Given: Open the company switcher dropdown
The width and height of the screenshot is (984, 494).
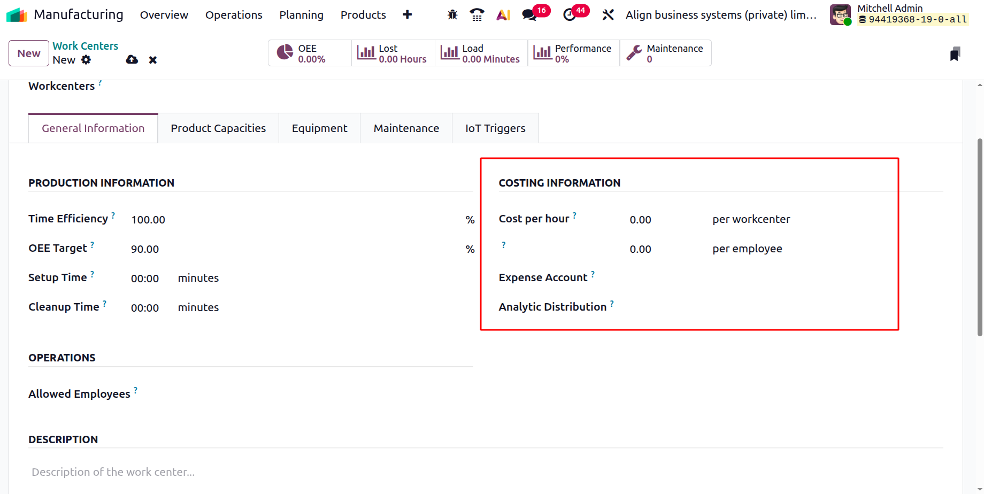Looking at the screenshot, I should [721, 15].
